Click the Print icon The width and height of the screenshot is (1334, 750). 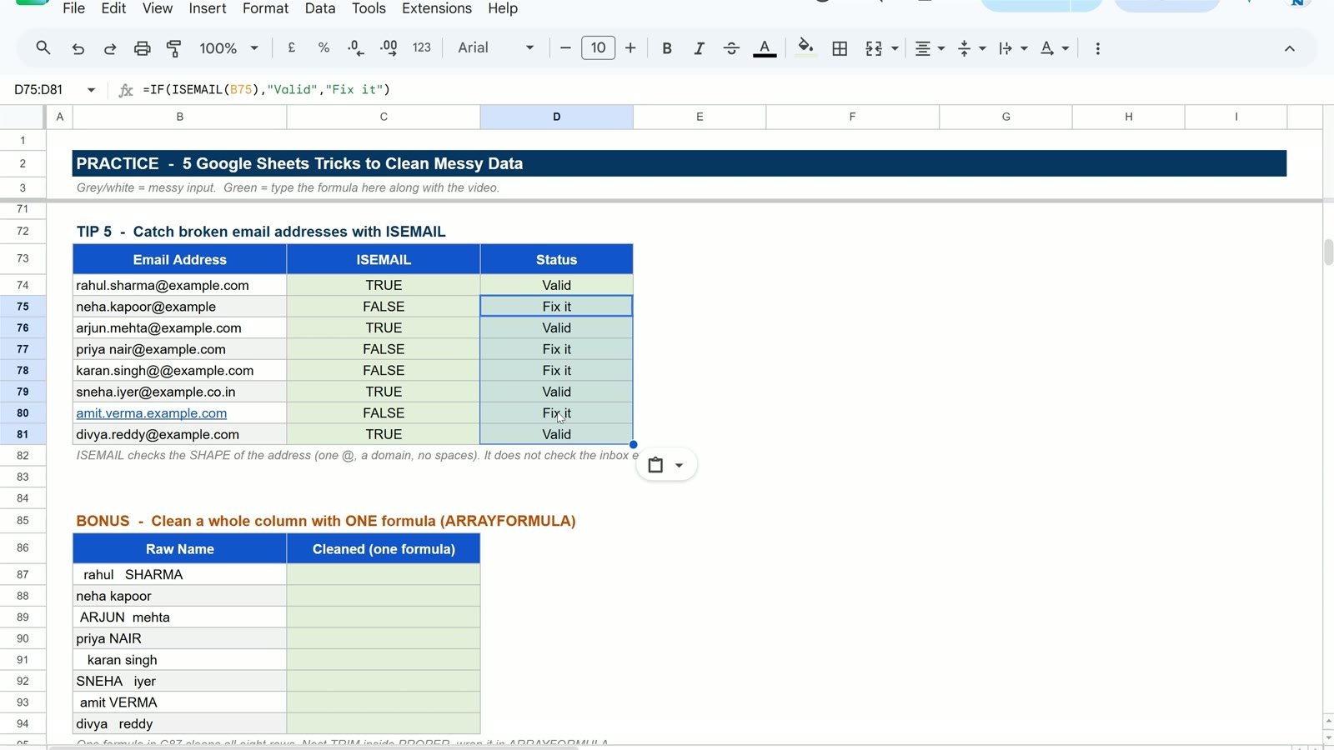coord(143,48)
